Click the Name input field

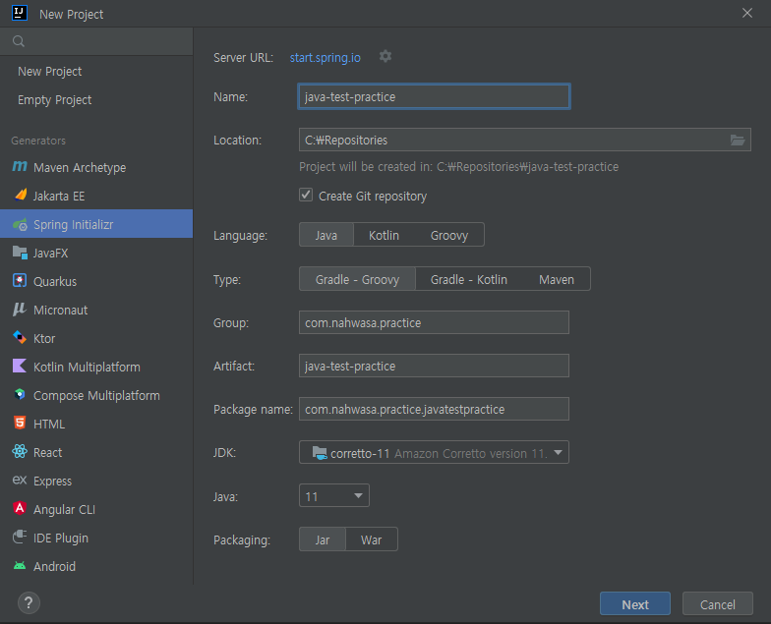(434, 96)
